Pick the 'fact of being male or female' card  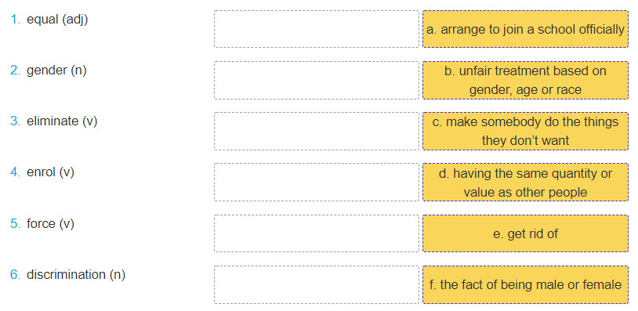(525, 284)
